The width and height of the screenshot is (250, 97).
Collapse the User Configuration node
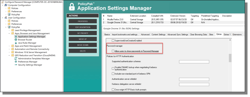tap(2, 18)
